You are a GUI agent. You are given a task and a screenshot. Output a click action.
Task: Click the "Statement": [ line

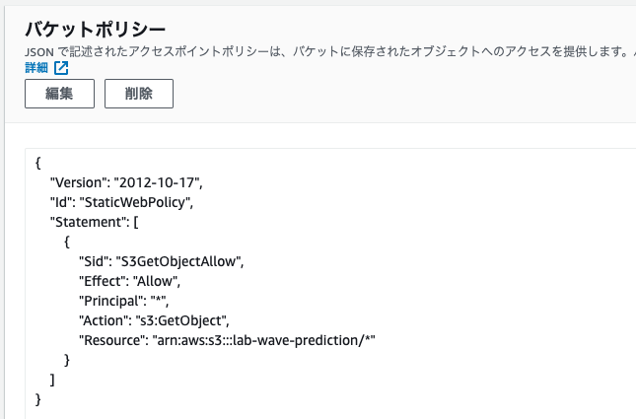pos(94,222)
